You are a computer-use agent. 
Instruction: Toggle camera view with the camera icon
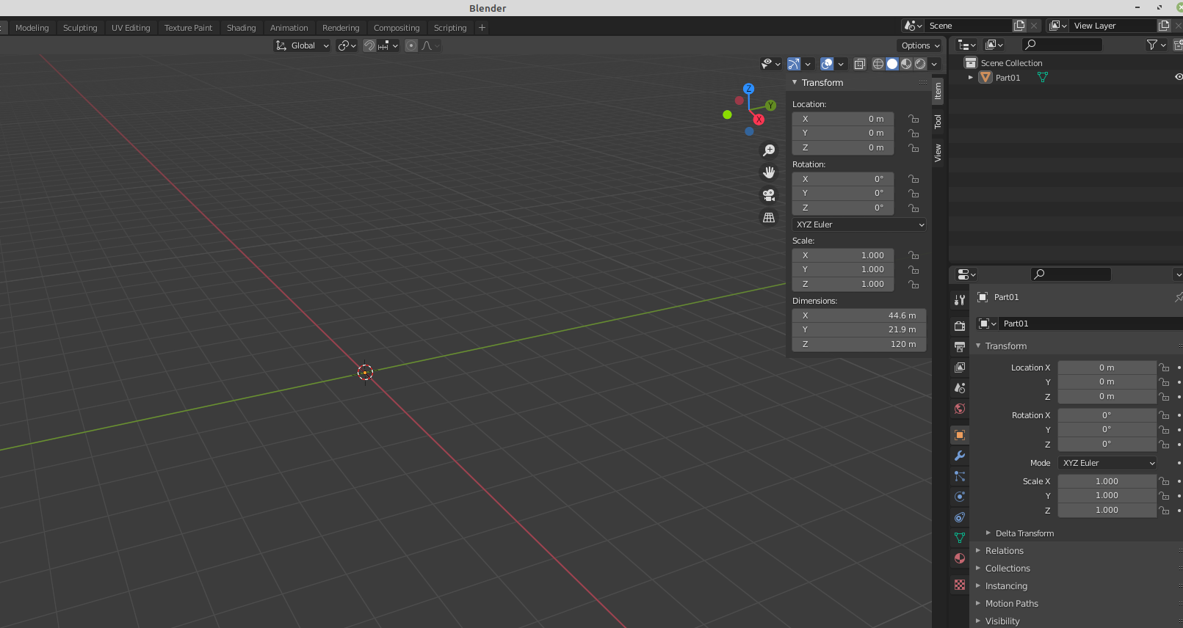pyautogui.click(x=769, y=195)
